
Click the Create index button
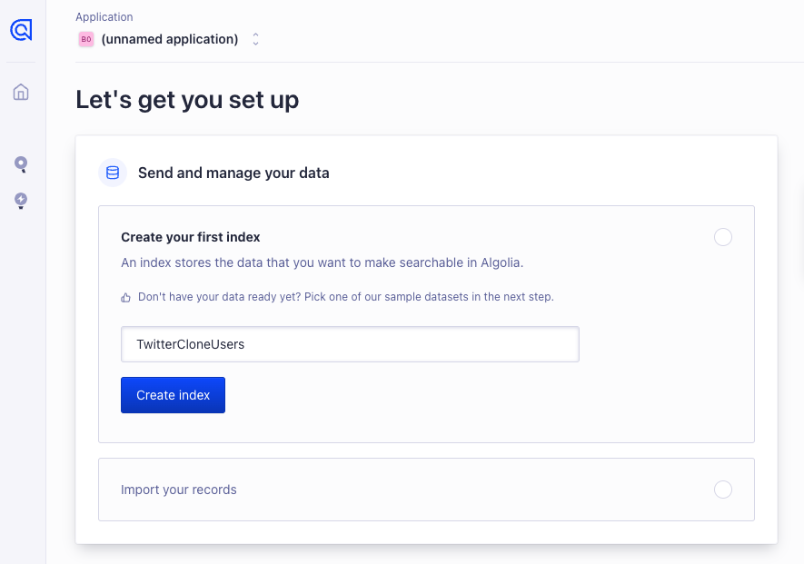point(173,395)
